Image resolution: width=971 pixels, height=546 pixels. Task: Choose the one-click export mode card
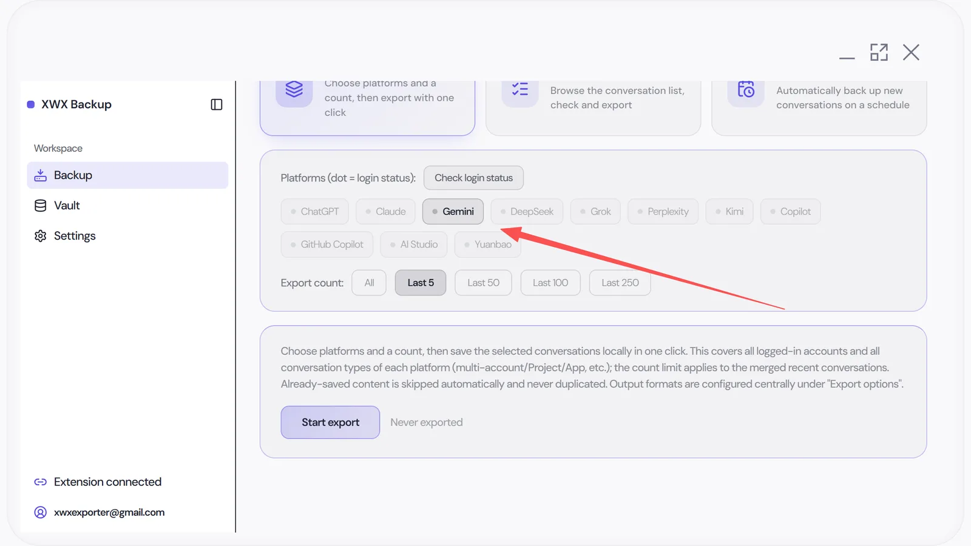(367, 108)
